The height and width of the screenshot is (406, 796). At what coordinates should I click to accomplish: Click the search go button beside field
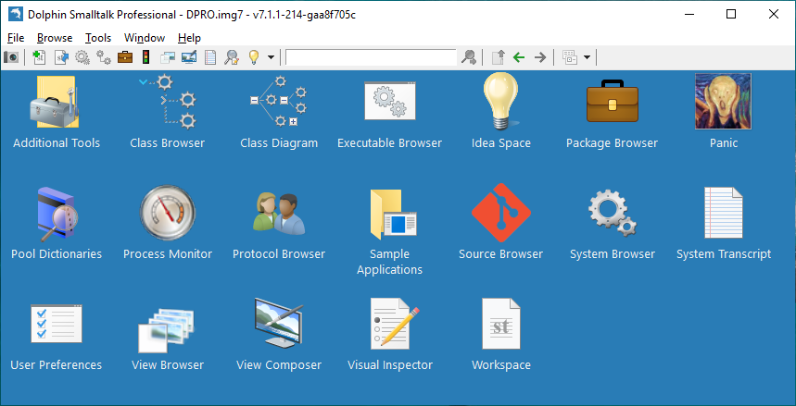(469, 57)
